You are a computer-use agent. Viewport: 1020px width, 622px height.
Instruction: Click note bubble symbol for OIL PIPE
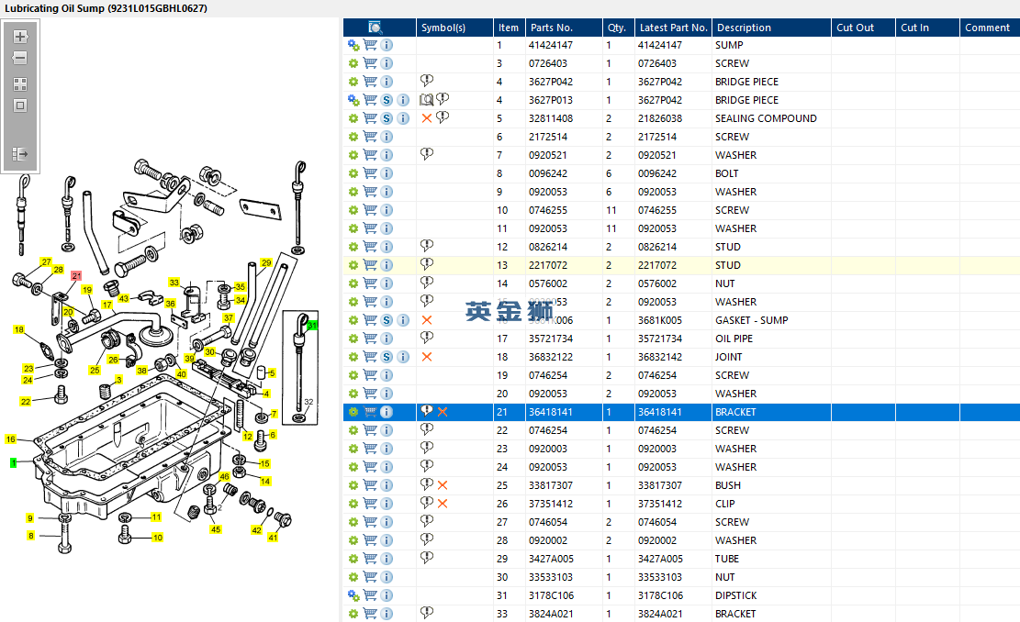point(426,338)
